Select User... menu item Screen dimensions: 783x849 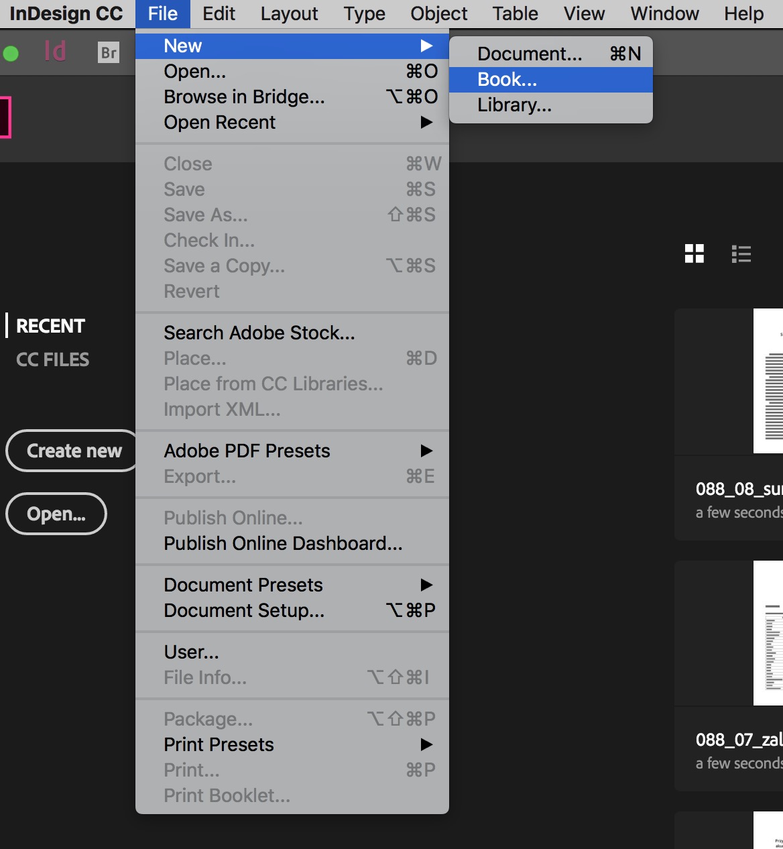[292, 652]
